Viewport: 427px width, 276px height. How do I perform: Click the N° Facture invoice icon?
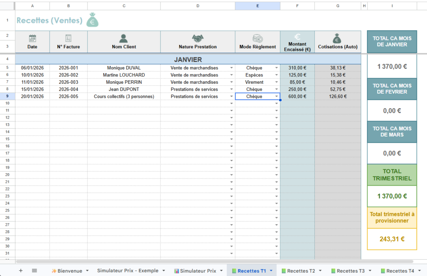tap(68, 37)
